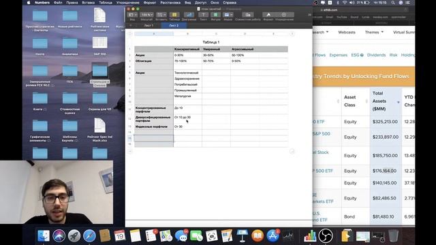This screenshot has width=436, height=245.
Task: Open Safari from the Dock
Action: 89,236
